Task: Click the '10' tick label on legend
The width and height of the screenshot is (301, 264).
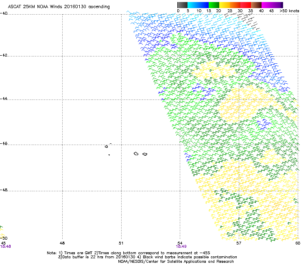Action: (x=199, y=11)
